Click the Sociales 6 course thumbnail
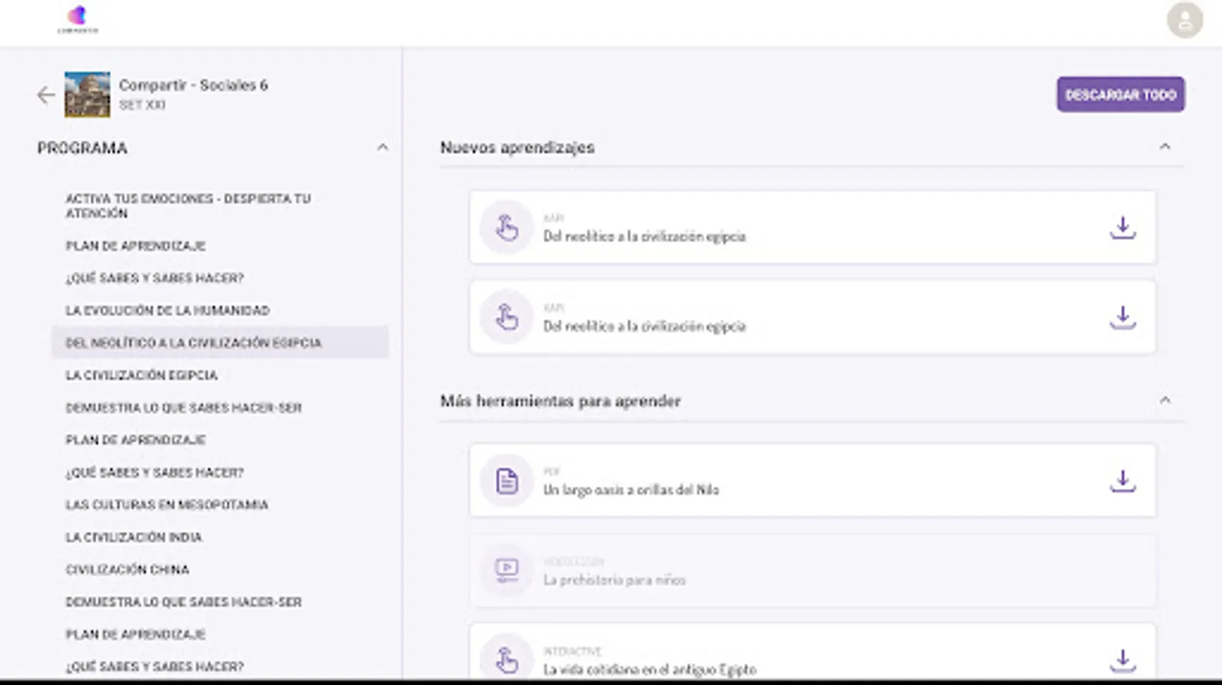 pos(84,94)
